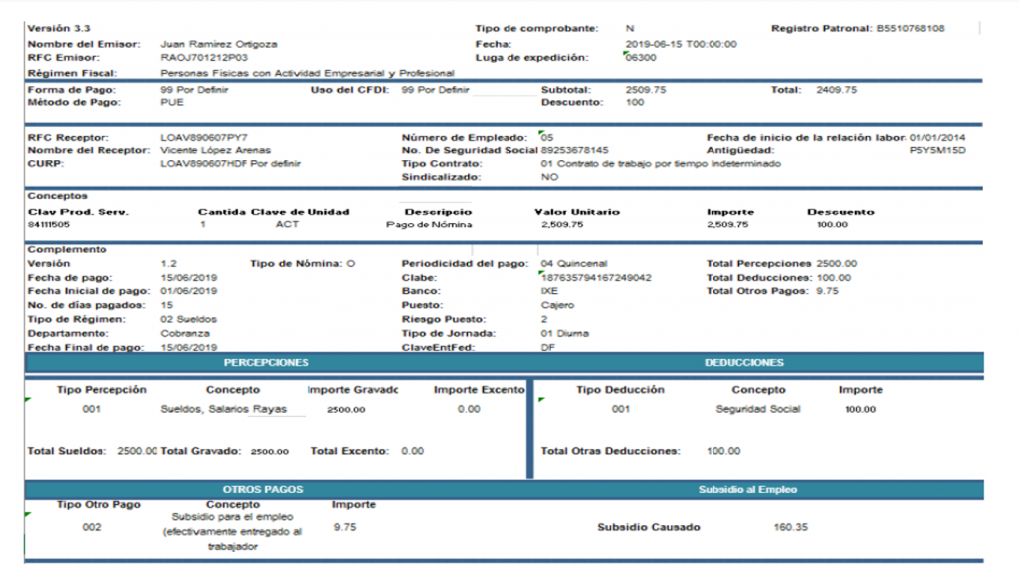The height and width of the screenshot is (573, 1019).
Task: Click the DEDUCCIONES section header
Action: coord(743,363)
